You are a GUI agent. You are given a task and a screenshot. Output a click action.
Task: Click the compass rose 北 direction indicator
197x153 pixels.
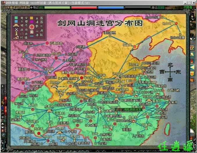170,65
